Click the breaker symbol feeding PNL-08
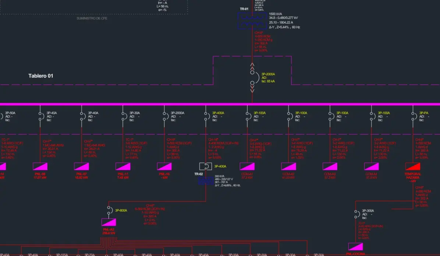The image size is (440, 256). [41, 116]
